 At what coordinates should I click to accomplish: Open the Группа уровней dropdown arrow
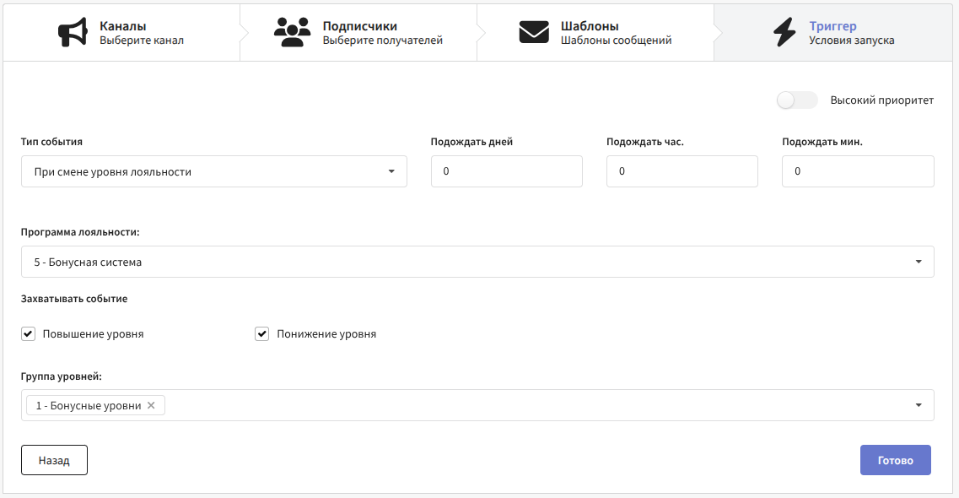pos(918,405)
